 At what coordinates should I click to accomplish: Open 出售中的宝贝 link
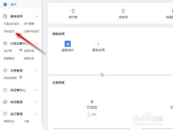(31, 31)
